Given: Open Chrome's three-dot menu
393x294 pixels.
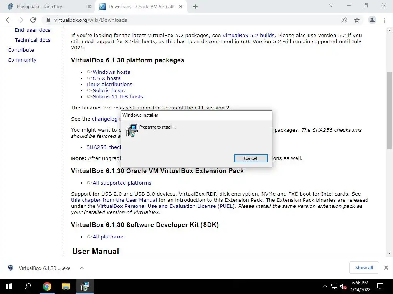Looking at the screenshot, I should click(385, 20).
